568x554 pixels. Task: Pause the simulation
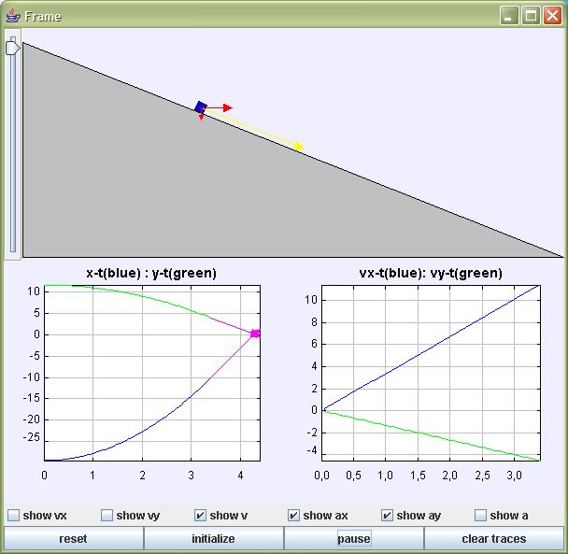353,538
